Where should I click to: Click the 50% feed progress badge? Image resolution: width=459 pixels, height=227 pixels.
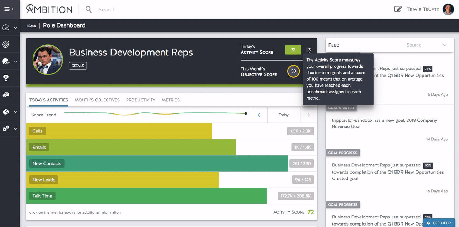[428, 166]
